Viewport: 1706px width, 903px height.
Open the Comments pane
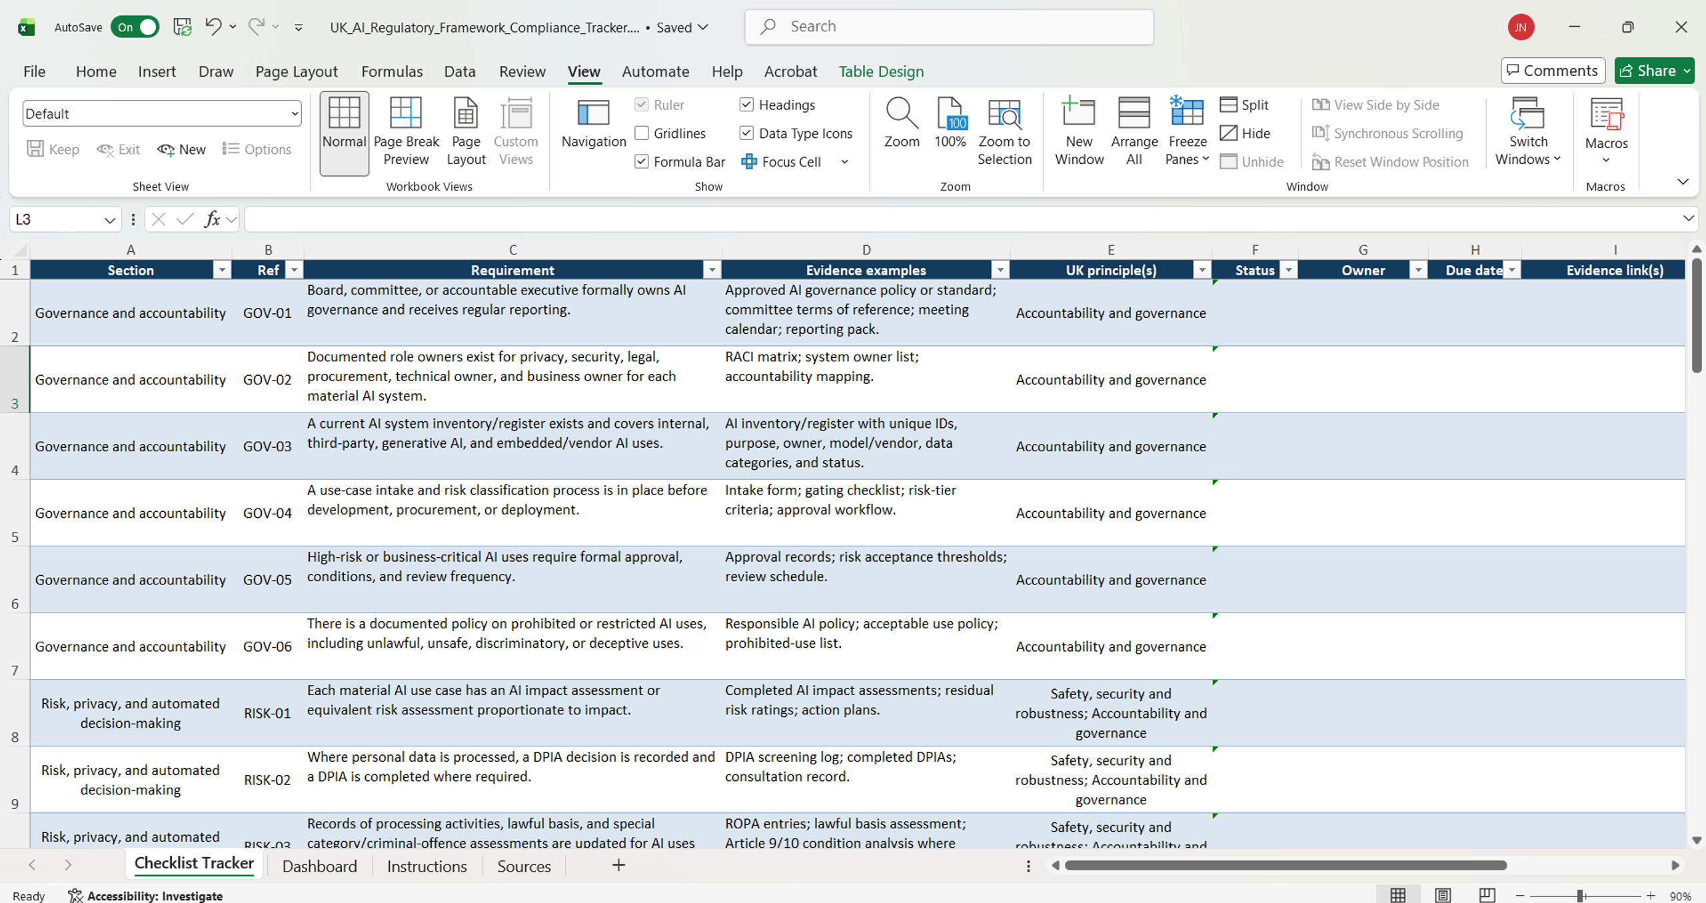point(1553,71)
